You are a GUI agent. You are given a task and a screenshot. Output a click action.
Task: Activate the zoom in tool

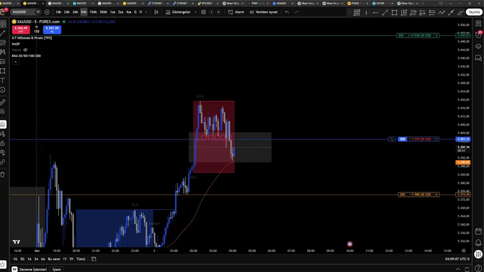click(3, 112)
